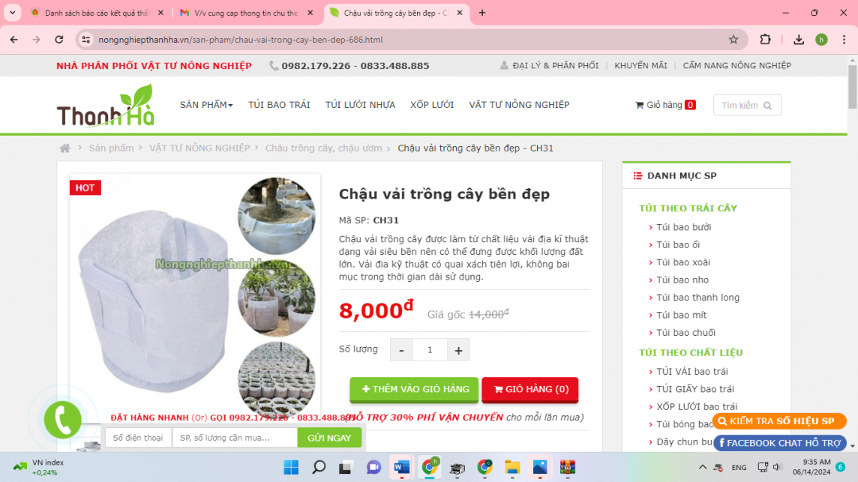The height and width of the screenshot is (482, 858).
Task: Select the round tree pot thumbnail image
Action: [x=276, y=216]
